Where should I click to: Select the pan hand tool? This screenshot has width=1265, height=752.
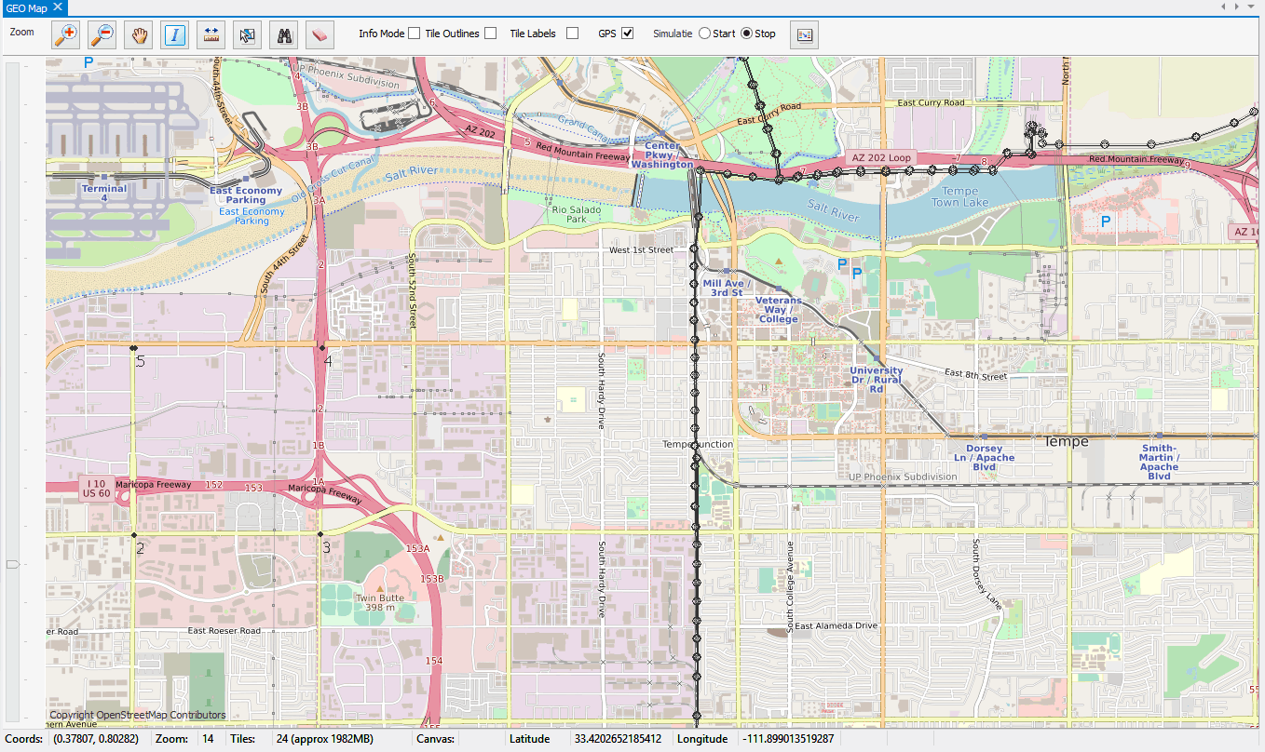click(139, 34)
